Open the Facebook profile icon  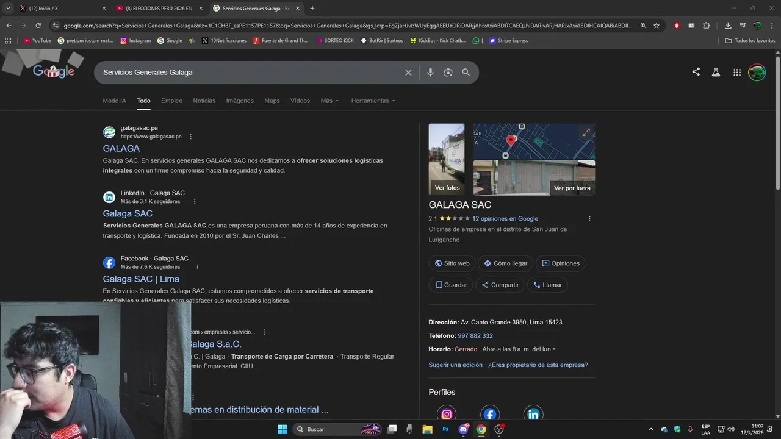pyautogui.click(x=490, y=414)
